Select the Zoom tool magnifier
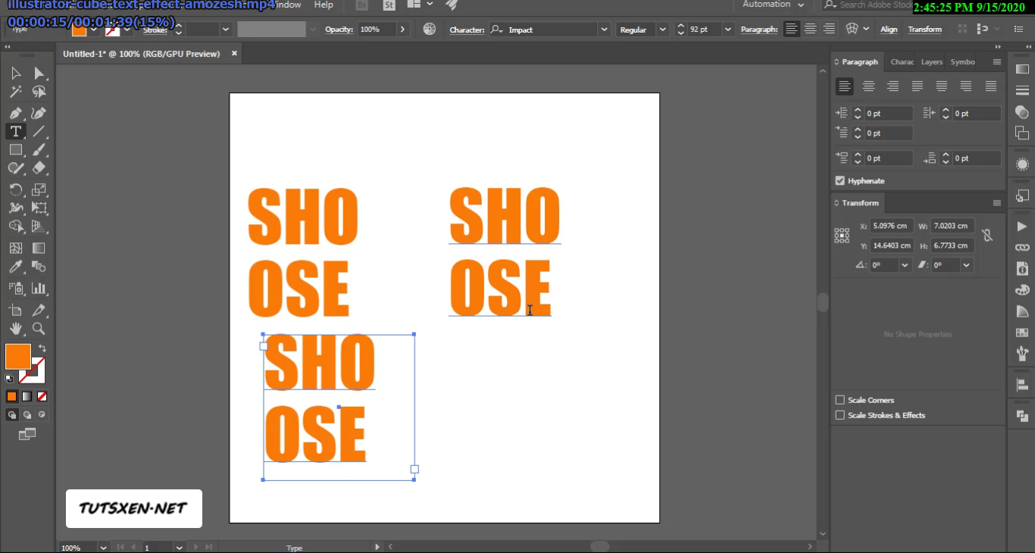Viewport: 1035px width, 553px height. pyautogui.click(x=39, y=329)
